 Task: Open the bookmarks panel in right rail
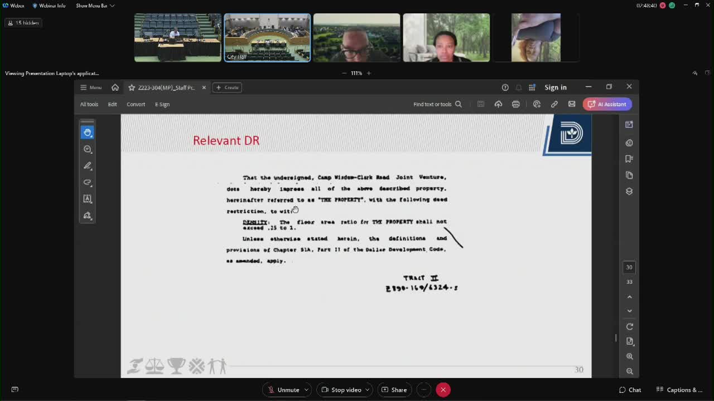coord(629,159)
